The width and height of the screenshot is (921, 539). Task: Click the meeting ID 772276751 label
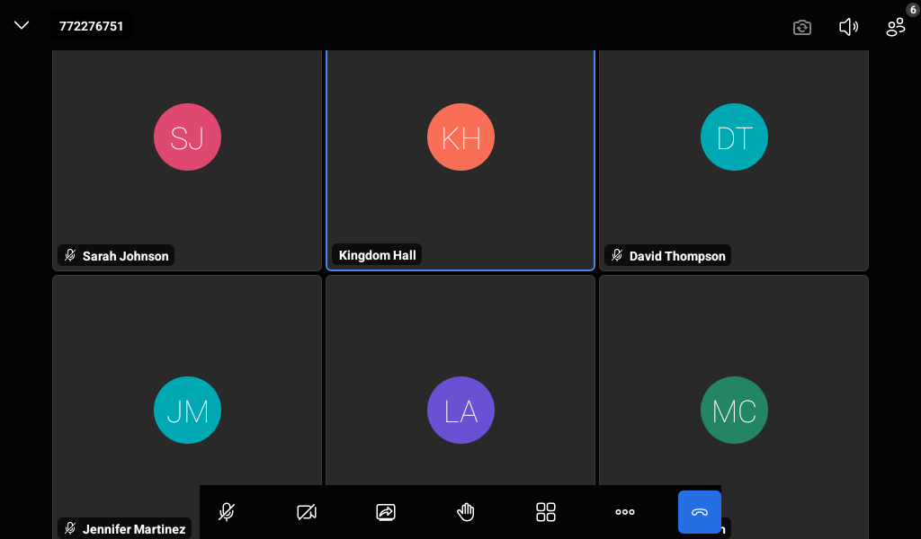pyautogui.click(x=93, y=26)
